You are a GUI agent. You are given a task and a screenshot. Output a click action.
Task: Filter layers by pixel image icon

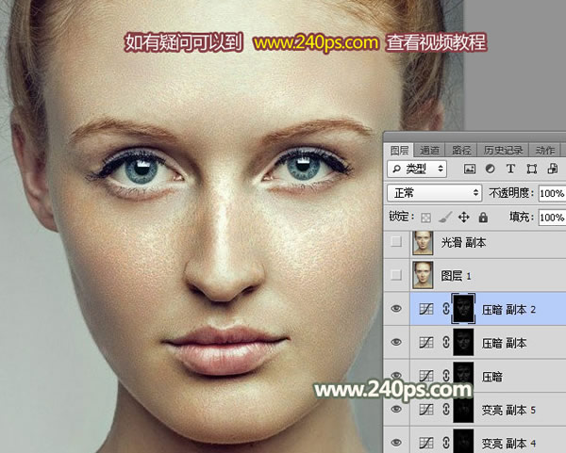click(x=469, y=169)
